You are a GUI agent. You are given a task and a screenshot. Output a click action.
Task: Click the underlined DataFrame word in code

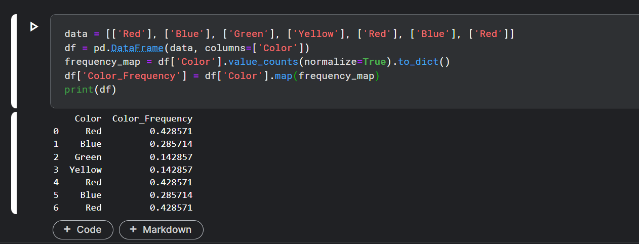136,48
